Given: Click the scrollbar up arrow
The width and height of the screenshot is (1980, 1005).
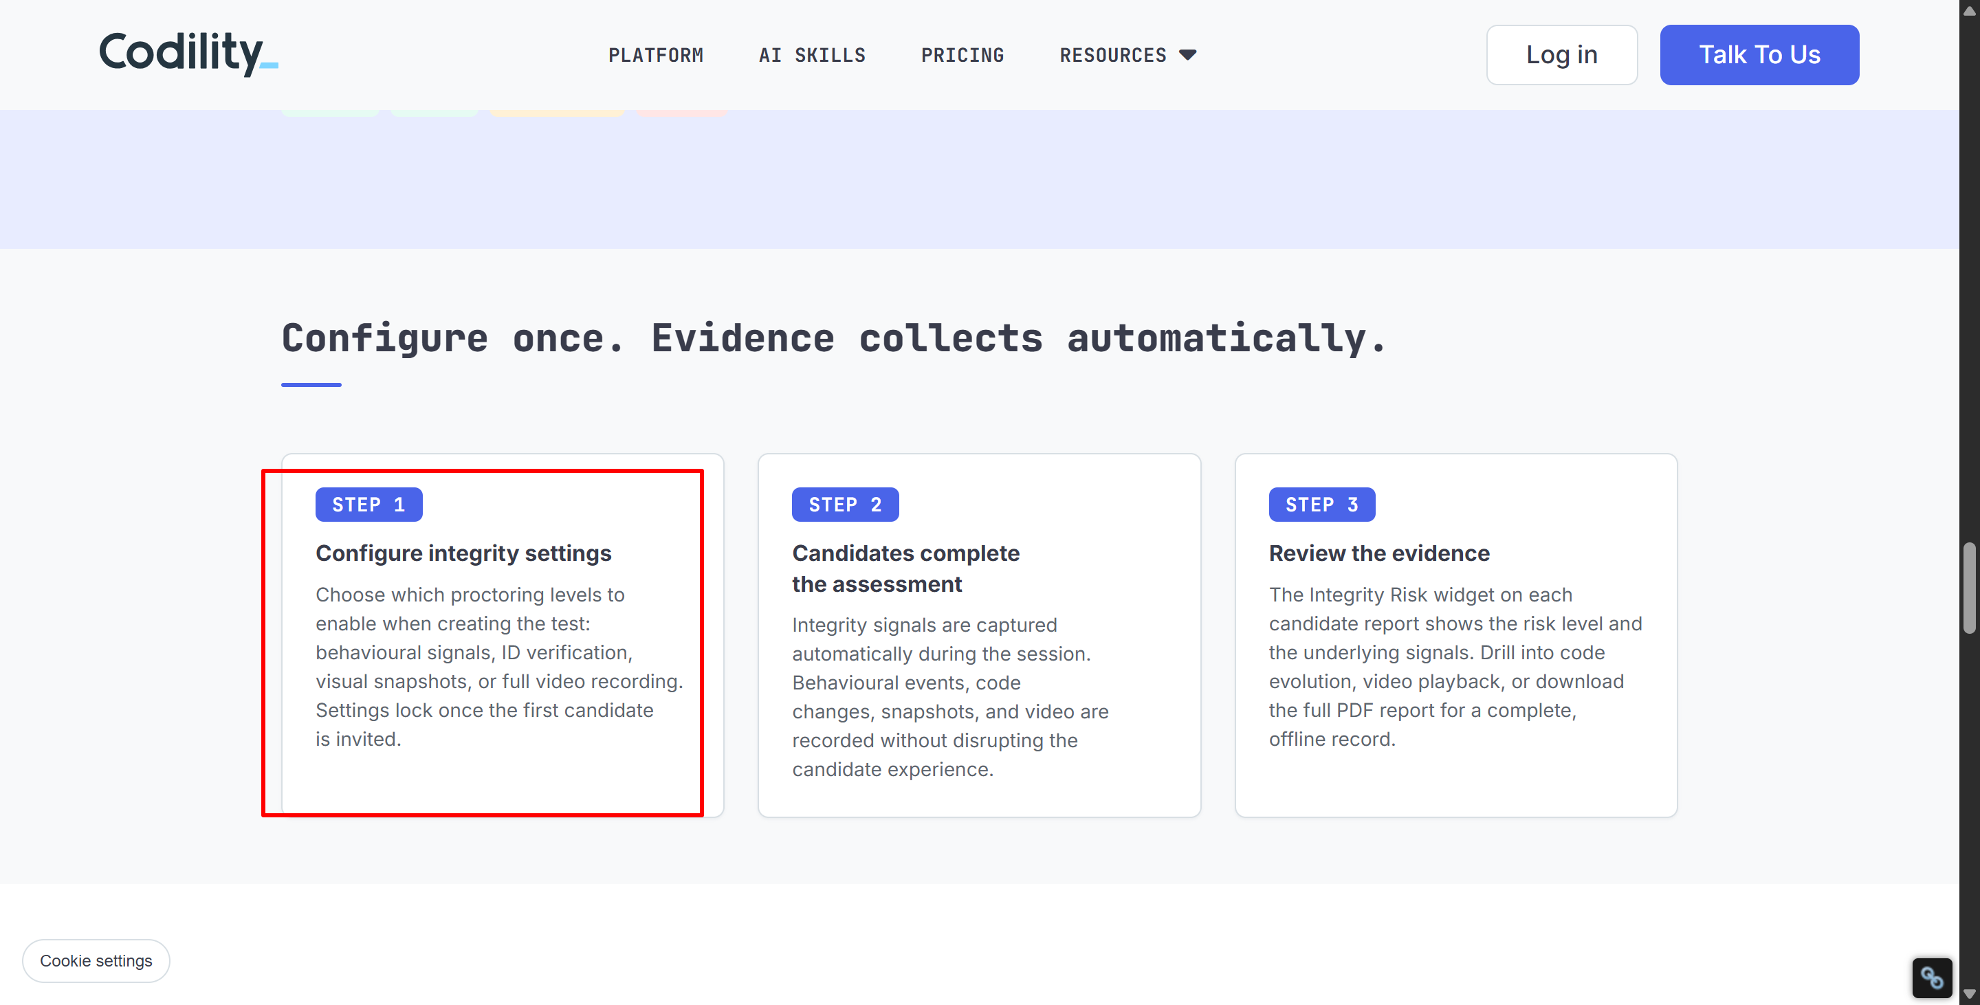Looking at the screenshot, I should pos(1968,10).
